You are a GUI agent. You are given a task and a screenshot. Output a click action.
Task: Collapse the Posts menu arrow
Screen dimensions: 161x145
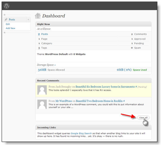28,20
